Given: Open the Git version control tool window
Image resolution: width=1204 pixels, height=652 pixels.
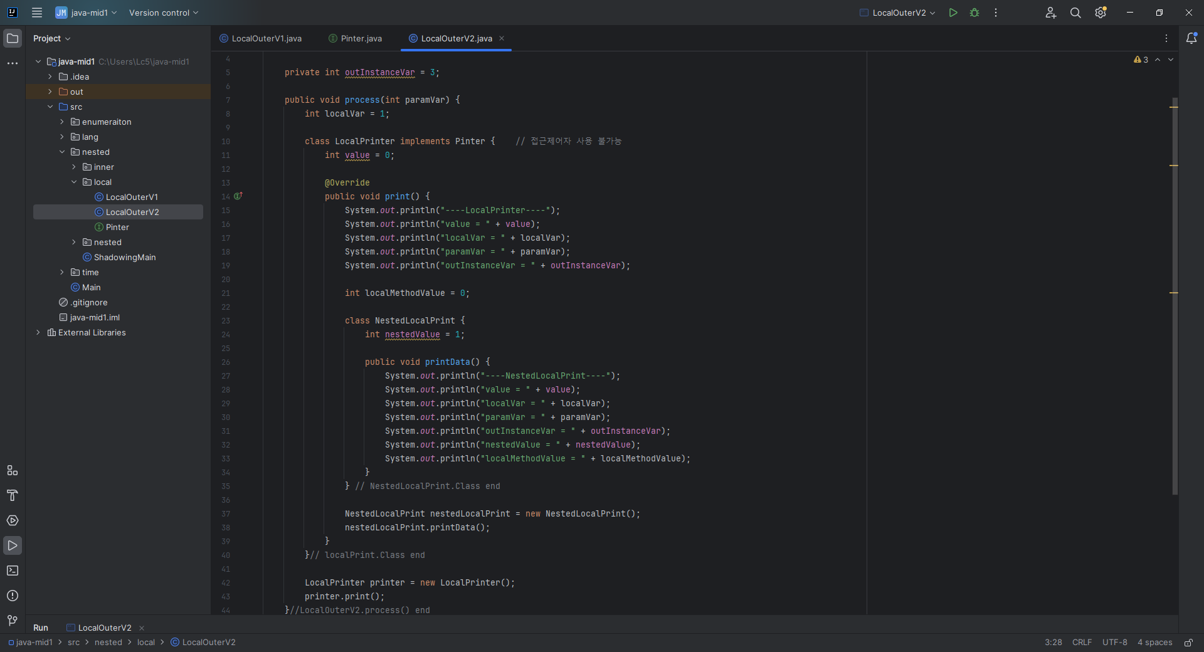Looking at the screenshot, I should coord(13,621).
